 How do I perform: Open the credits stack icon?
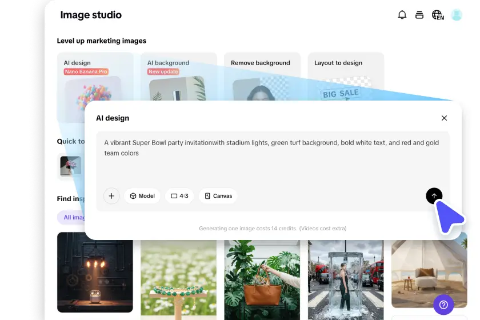click(419, 15)
